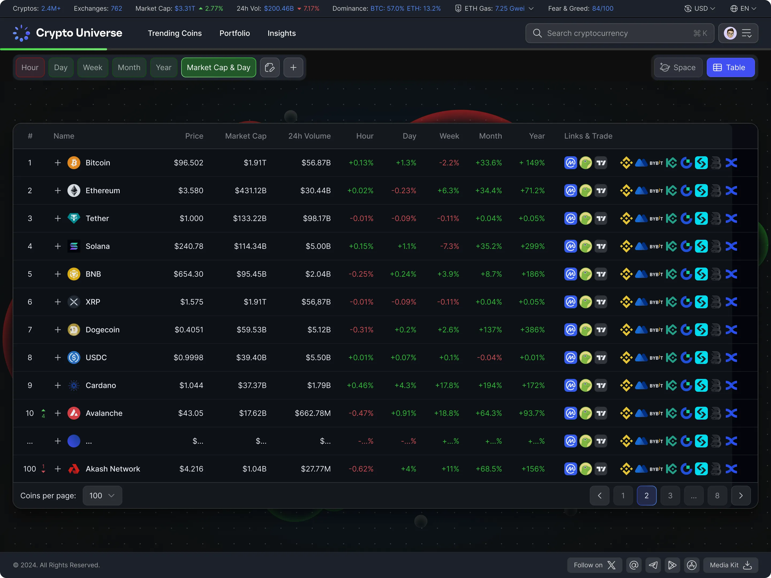The image size is (771, 578).
Task: Click Bybit icon in BNB row
Action: [x=656, y=274]
